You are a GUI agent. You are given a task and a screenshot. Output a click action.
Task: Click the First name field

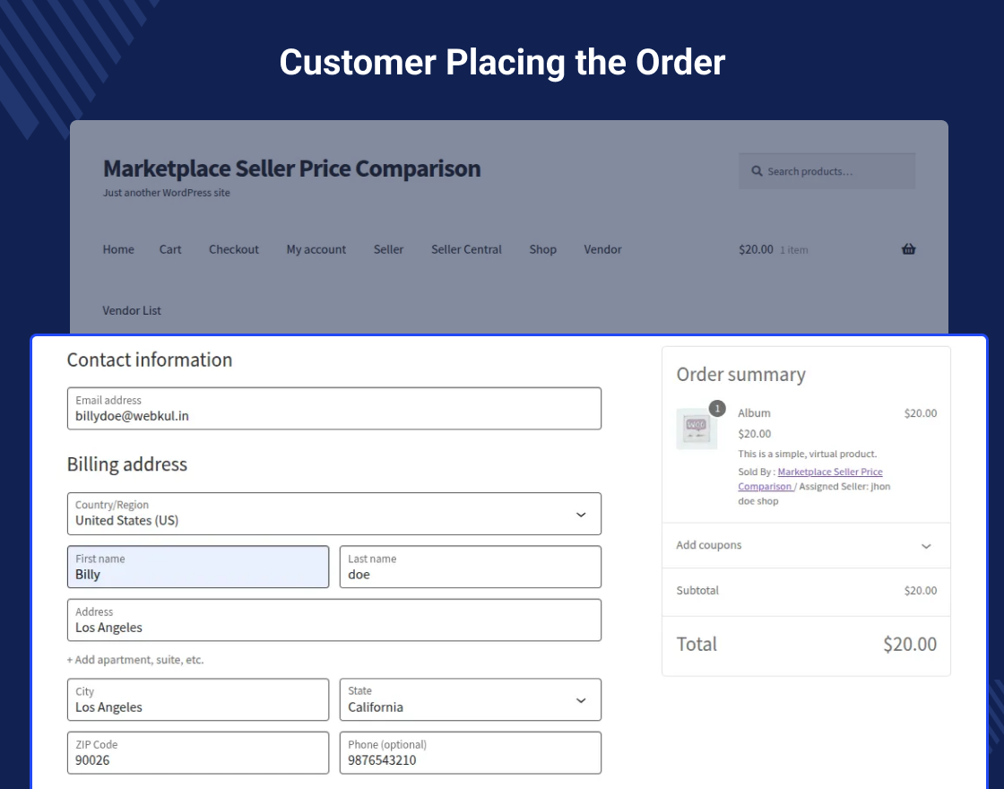coord(198,567)
